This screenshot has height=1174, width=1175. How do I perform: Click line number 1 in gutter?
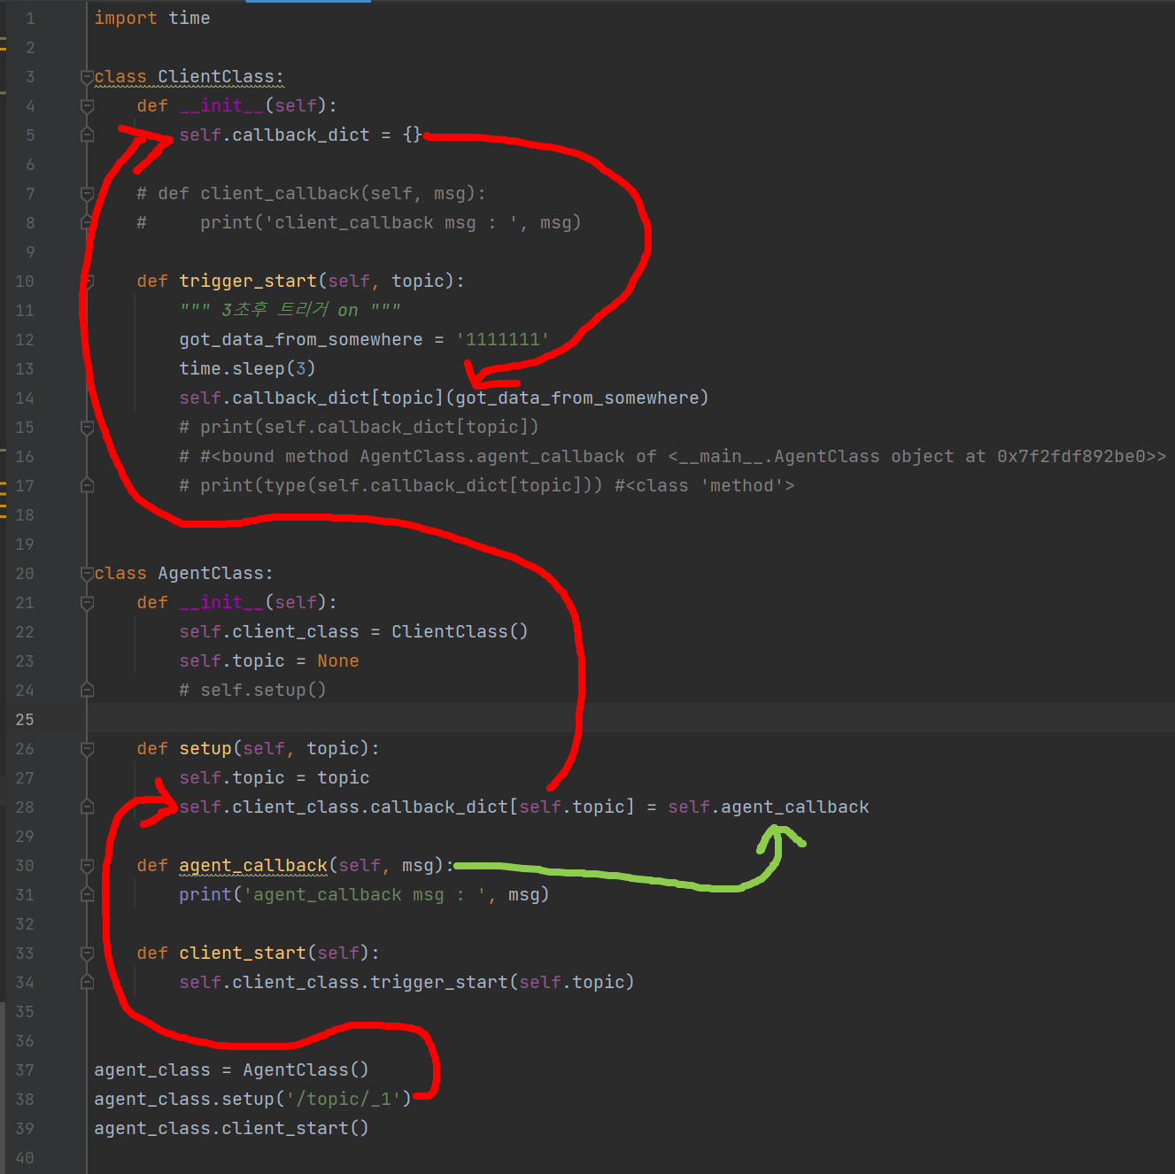point(30,19)
